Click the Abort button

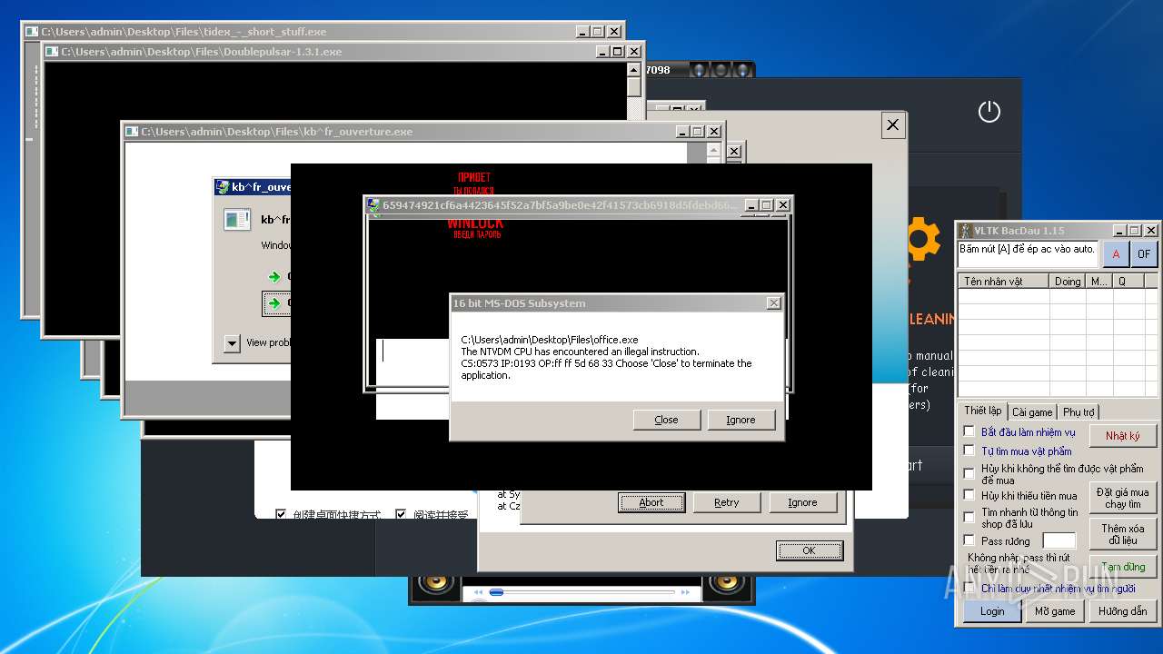651,502
